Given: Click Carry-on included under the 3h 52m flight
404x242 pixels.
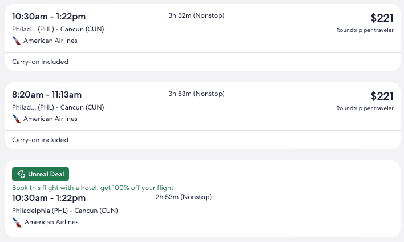Looking at the screenshot, I should pos(40,62).
